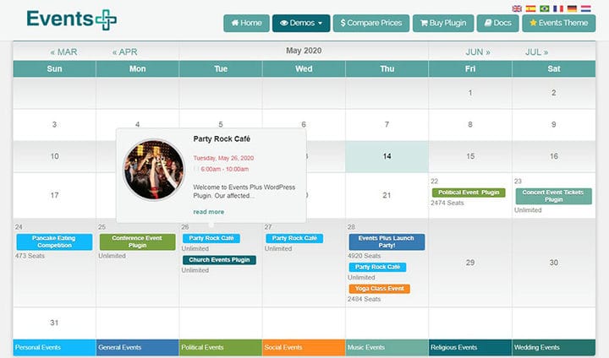Click the '4920 Seats' text
609x358 pixels.
[x=364, y=256]
